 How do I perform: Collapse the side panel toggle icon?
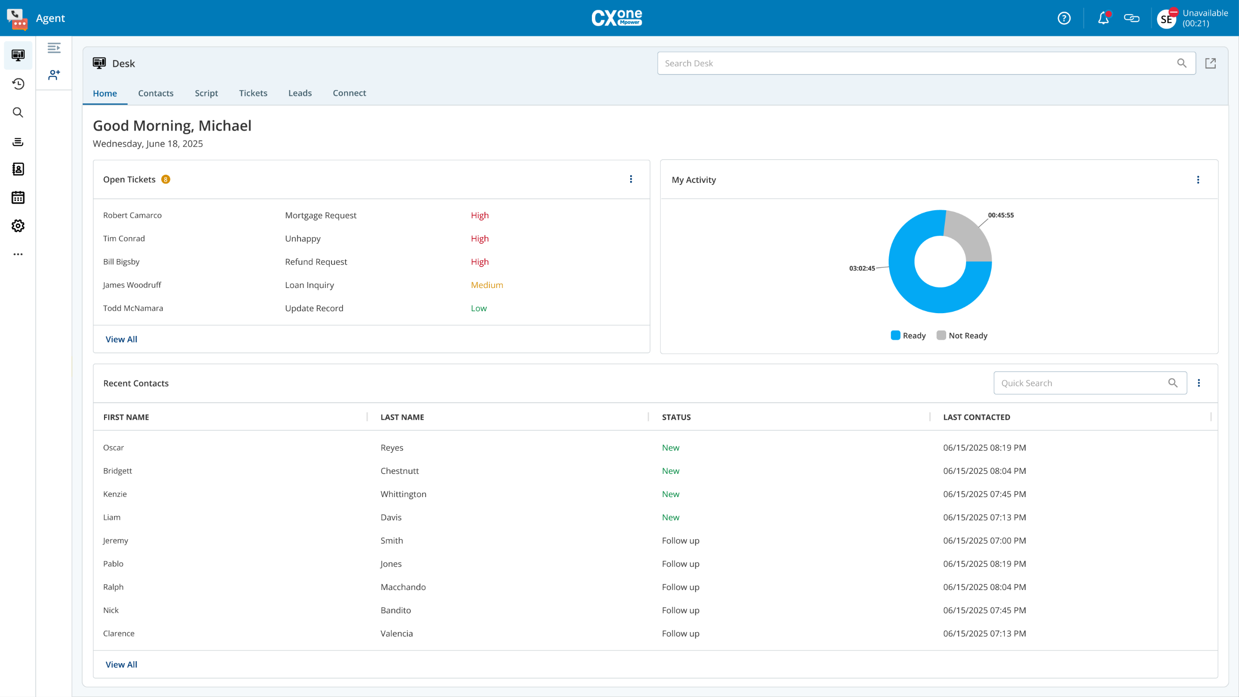54,48
